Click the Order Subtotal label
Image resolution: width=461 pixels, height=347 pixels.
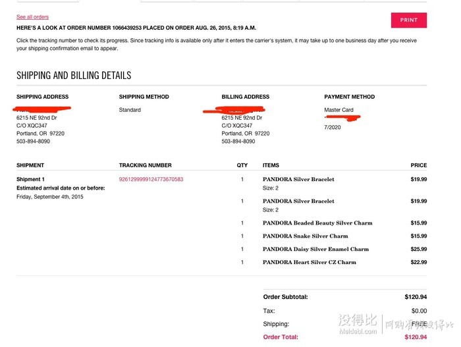(x=285, y=298)
